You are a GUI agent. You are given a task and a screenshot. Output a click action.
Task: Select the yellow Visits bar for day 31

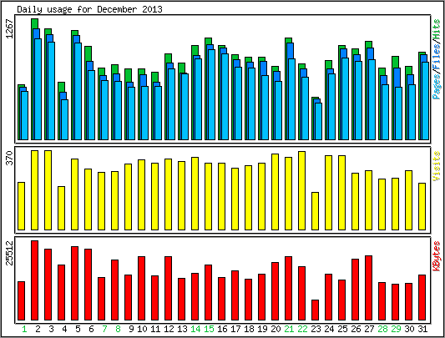(x=422, y=206)
